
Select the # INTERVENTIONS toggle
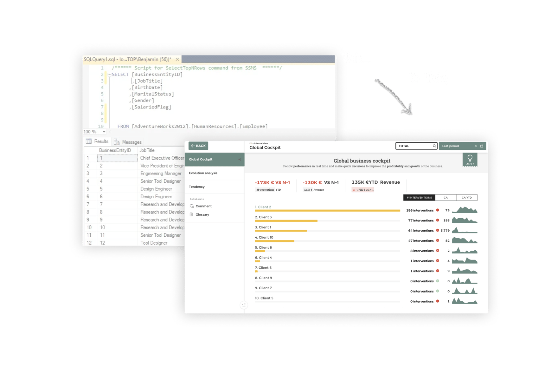coord(419,198)
